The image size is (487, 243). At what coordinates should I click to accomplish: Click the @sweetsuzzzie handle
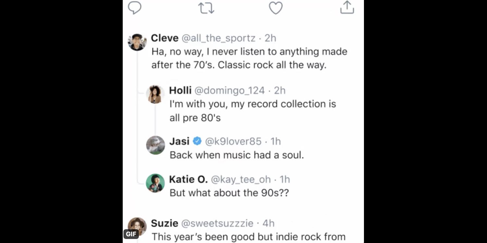pyautogui.click(x=217, y=223)
